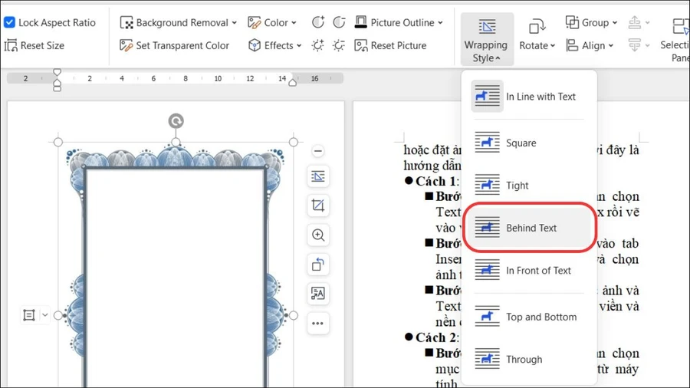Click the Rotate icon
This screenshot has width=690, height=388.
tap(537, 27)
